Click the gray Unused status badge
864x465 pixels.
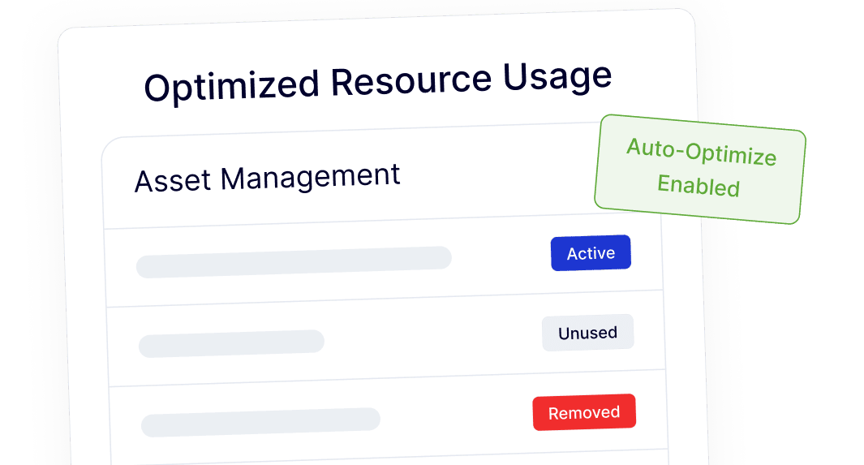pyautogui.click(x=588, y=333)
